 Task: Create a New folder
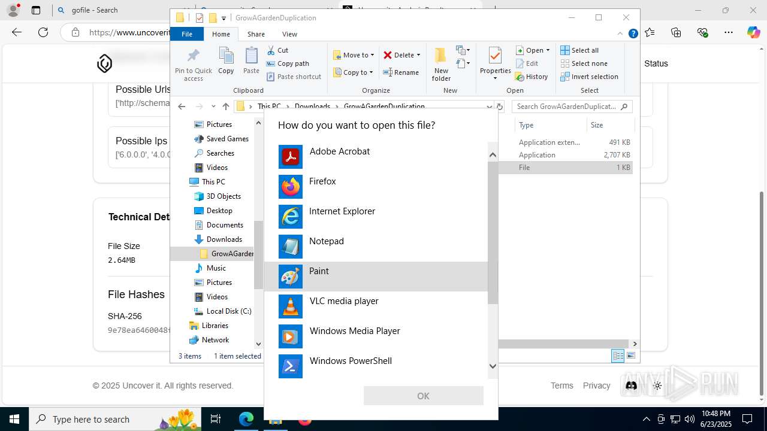click(441, 65)
